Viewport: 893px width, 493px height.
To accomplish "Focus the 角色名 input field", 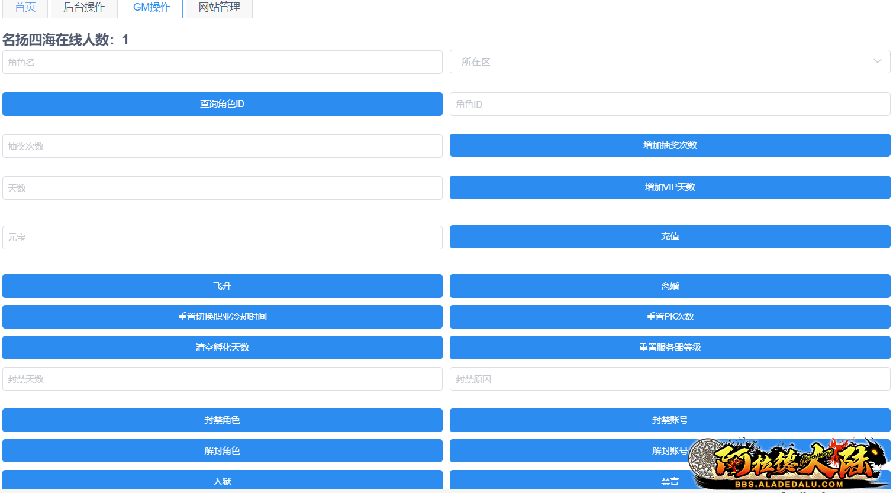I will click(x=222, y=62).
